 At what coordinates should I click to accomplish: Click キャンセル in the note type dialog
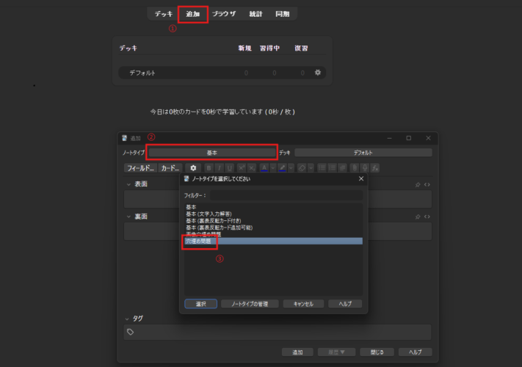pyautogui.click(x=303, y=304)
